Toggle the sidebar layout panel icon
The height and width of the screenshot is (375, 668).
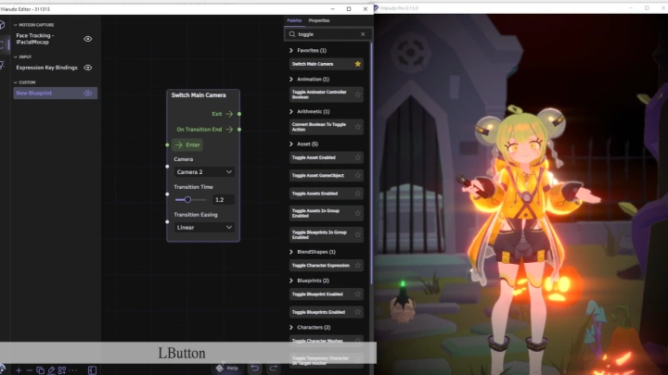pyautogui.click(x=92, y=370)
